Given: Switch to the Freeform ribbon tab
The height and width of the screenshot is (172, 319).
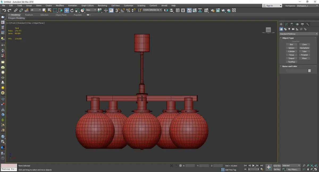Looking at the screenshot, I should 29,15.
